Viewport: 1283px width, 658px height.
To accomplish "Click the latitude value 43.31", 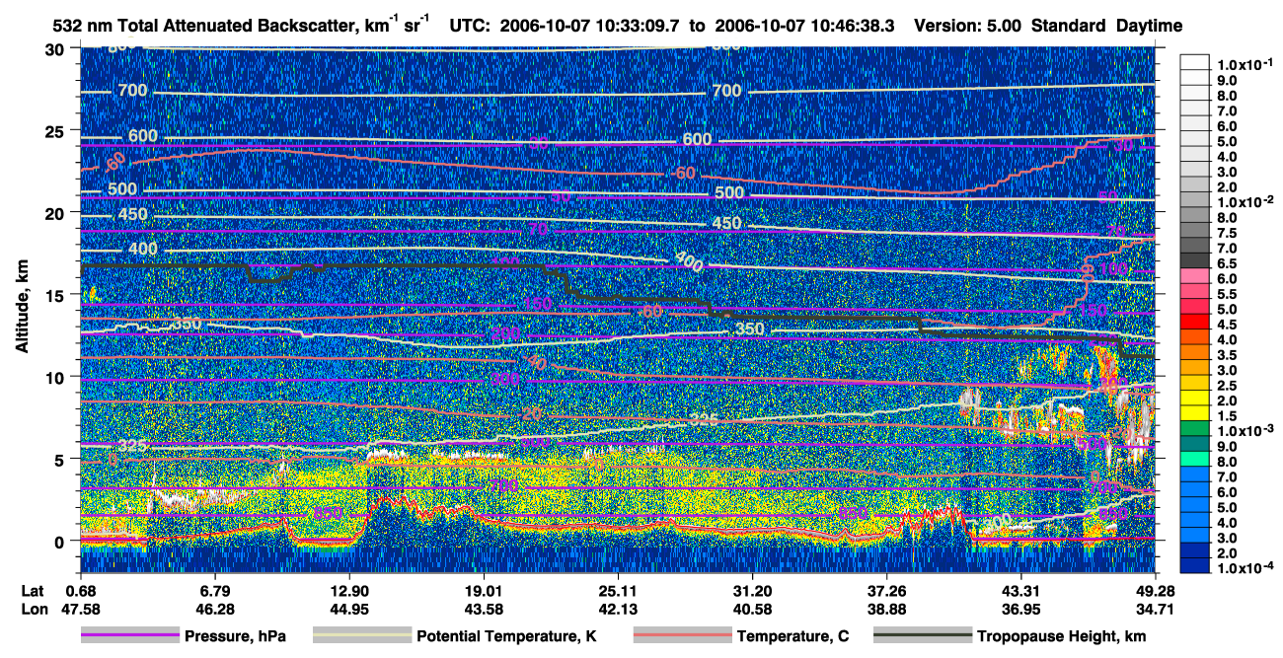I will [x=1021, y=591].
